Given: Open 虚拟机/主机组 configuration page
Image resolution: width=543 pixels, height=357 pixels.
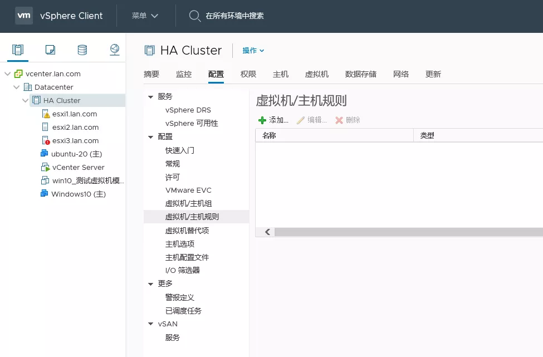Looking at the screenshot, I should point(188,204).
